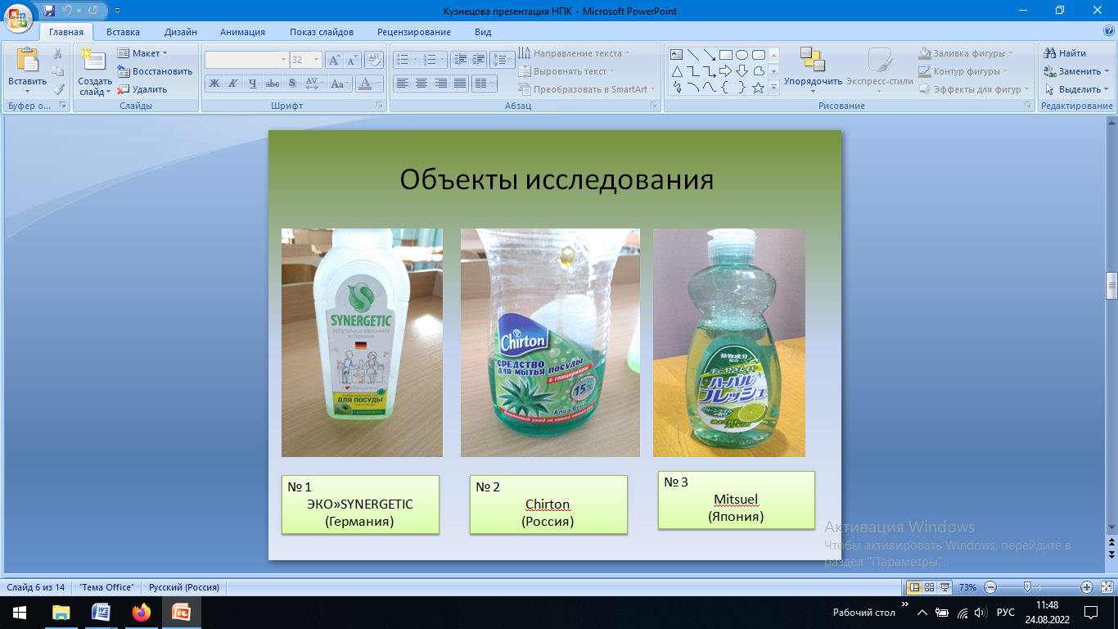Increase font size with the large A icon
The height and width of the screenshot is (629, 1118).
(334, 60)
